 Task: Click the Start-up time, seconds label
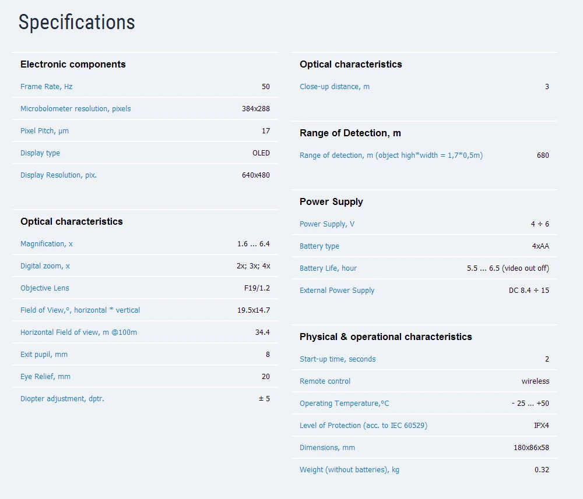[x=338, y=359]
